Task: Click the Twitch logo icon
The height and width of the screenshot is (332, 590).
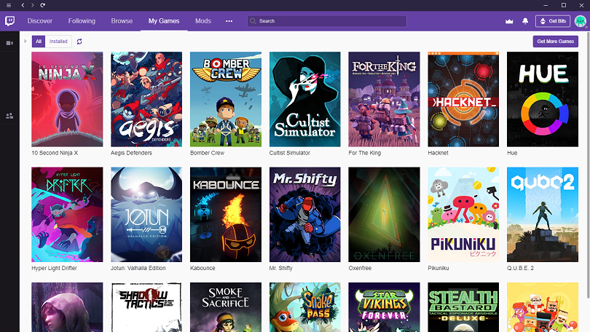Action: pos(9,20)
